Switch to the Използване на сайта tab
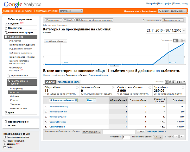The width and height of the screenshot is (190, 152). pyautogui.click(x=68, y=82)
